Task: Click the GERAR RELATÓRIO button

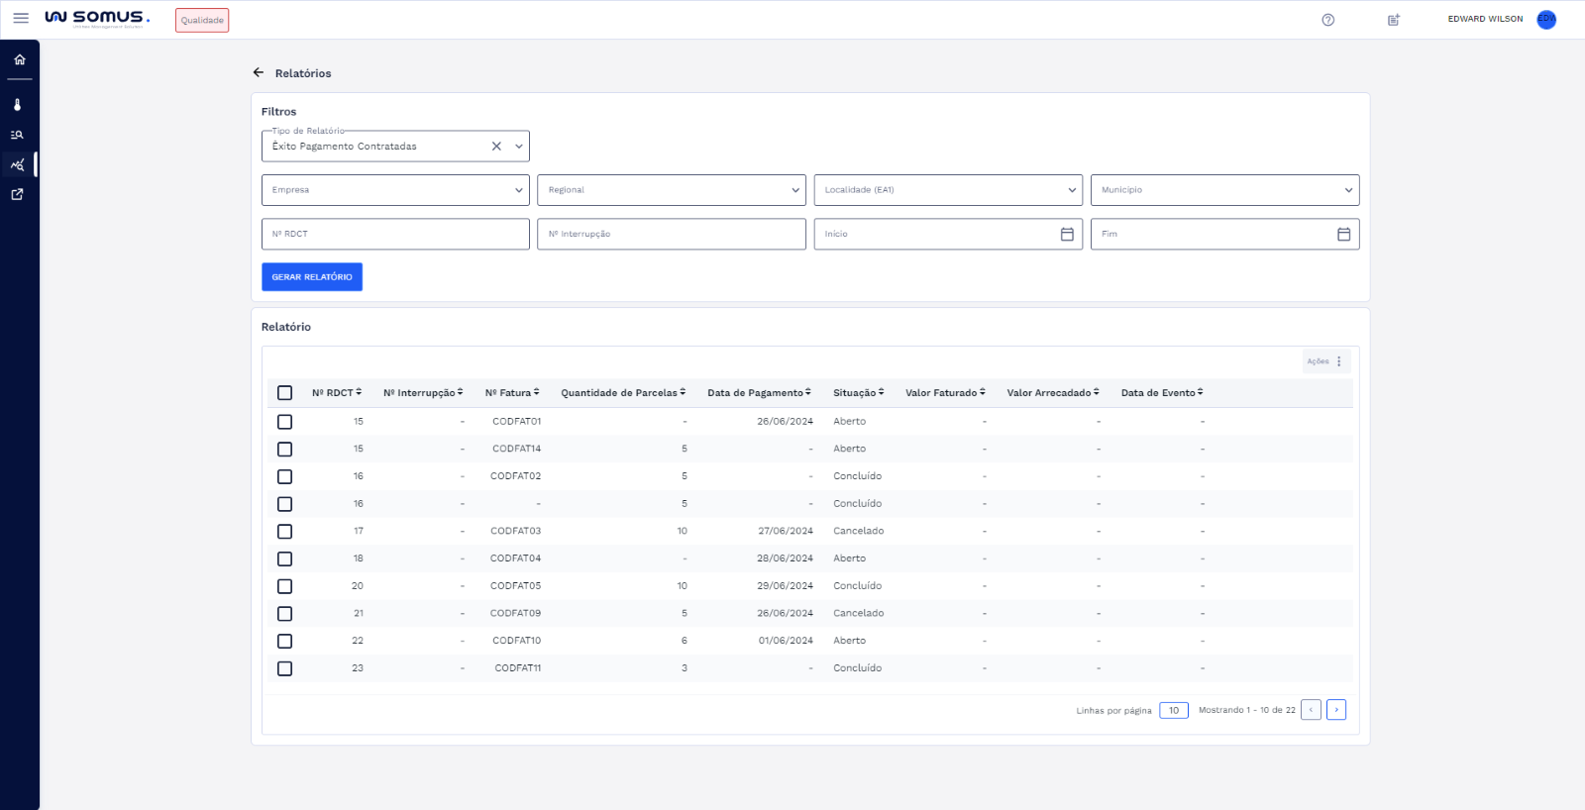Action: (312, 277)
